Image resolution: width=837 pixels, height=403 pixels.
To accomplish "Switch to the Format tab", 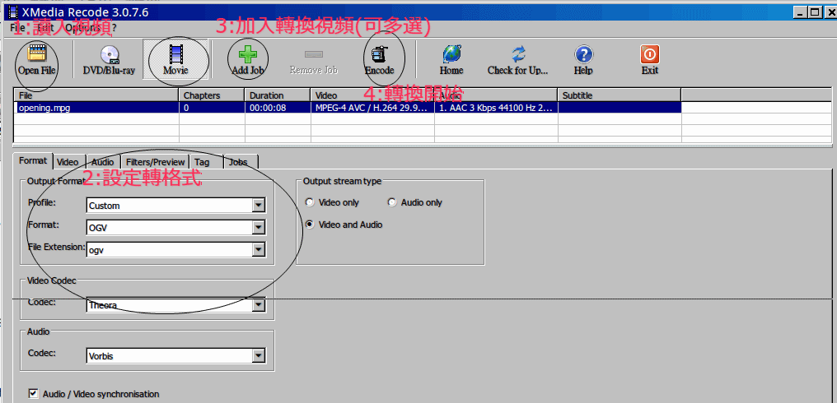I will pos(33,161).
